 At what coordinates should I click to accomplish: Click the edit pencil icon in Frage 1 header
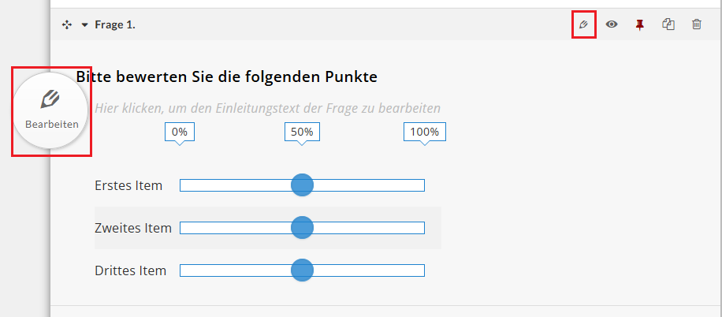[x=584, y=24]
